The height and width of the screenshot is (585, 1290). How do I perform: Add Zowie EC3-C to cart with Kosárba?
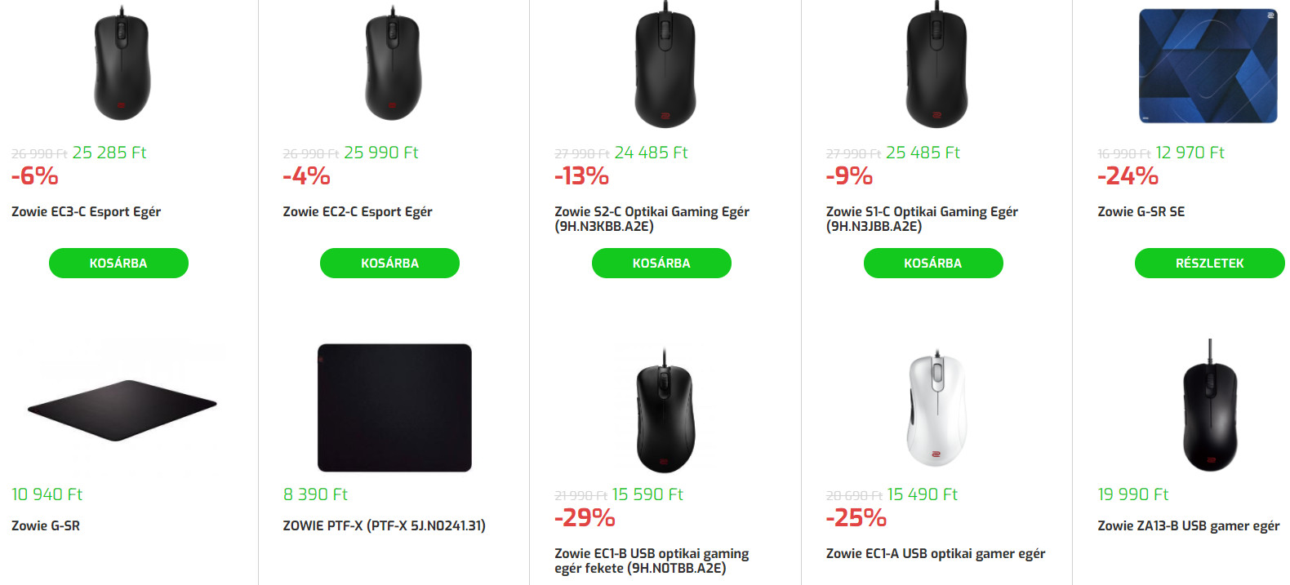[118, 263]
